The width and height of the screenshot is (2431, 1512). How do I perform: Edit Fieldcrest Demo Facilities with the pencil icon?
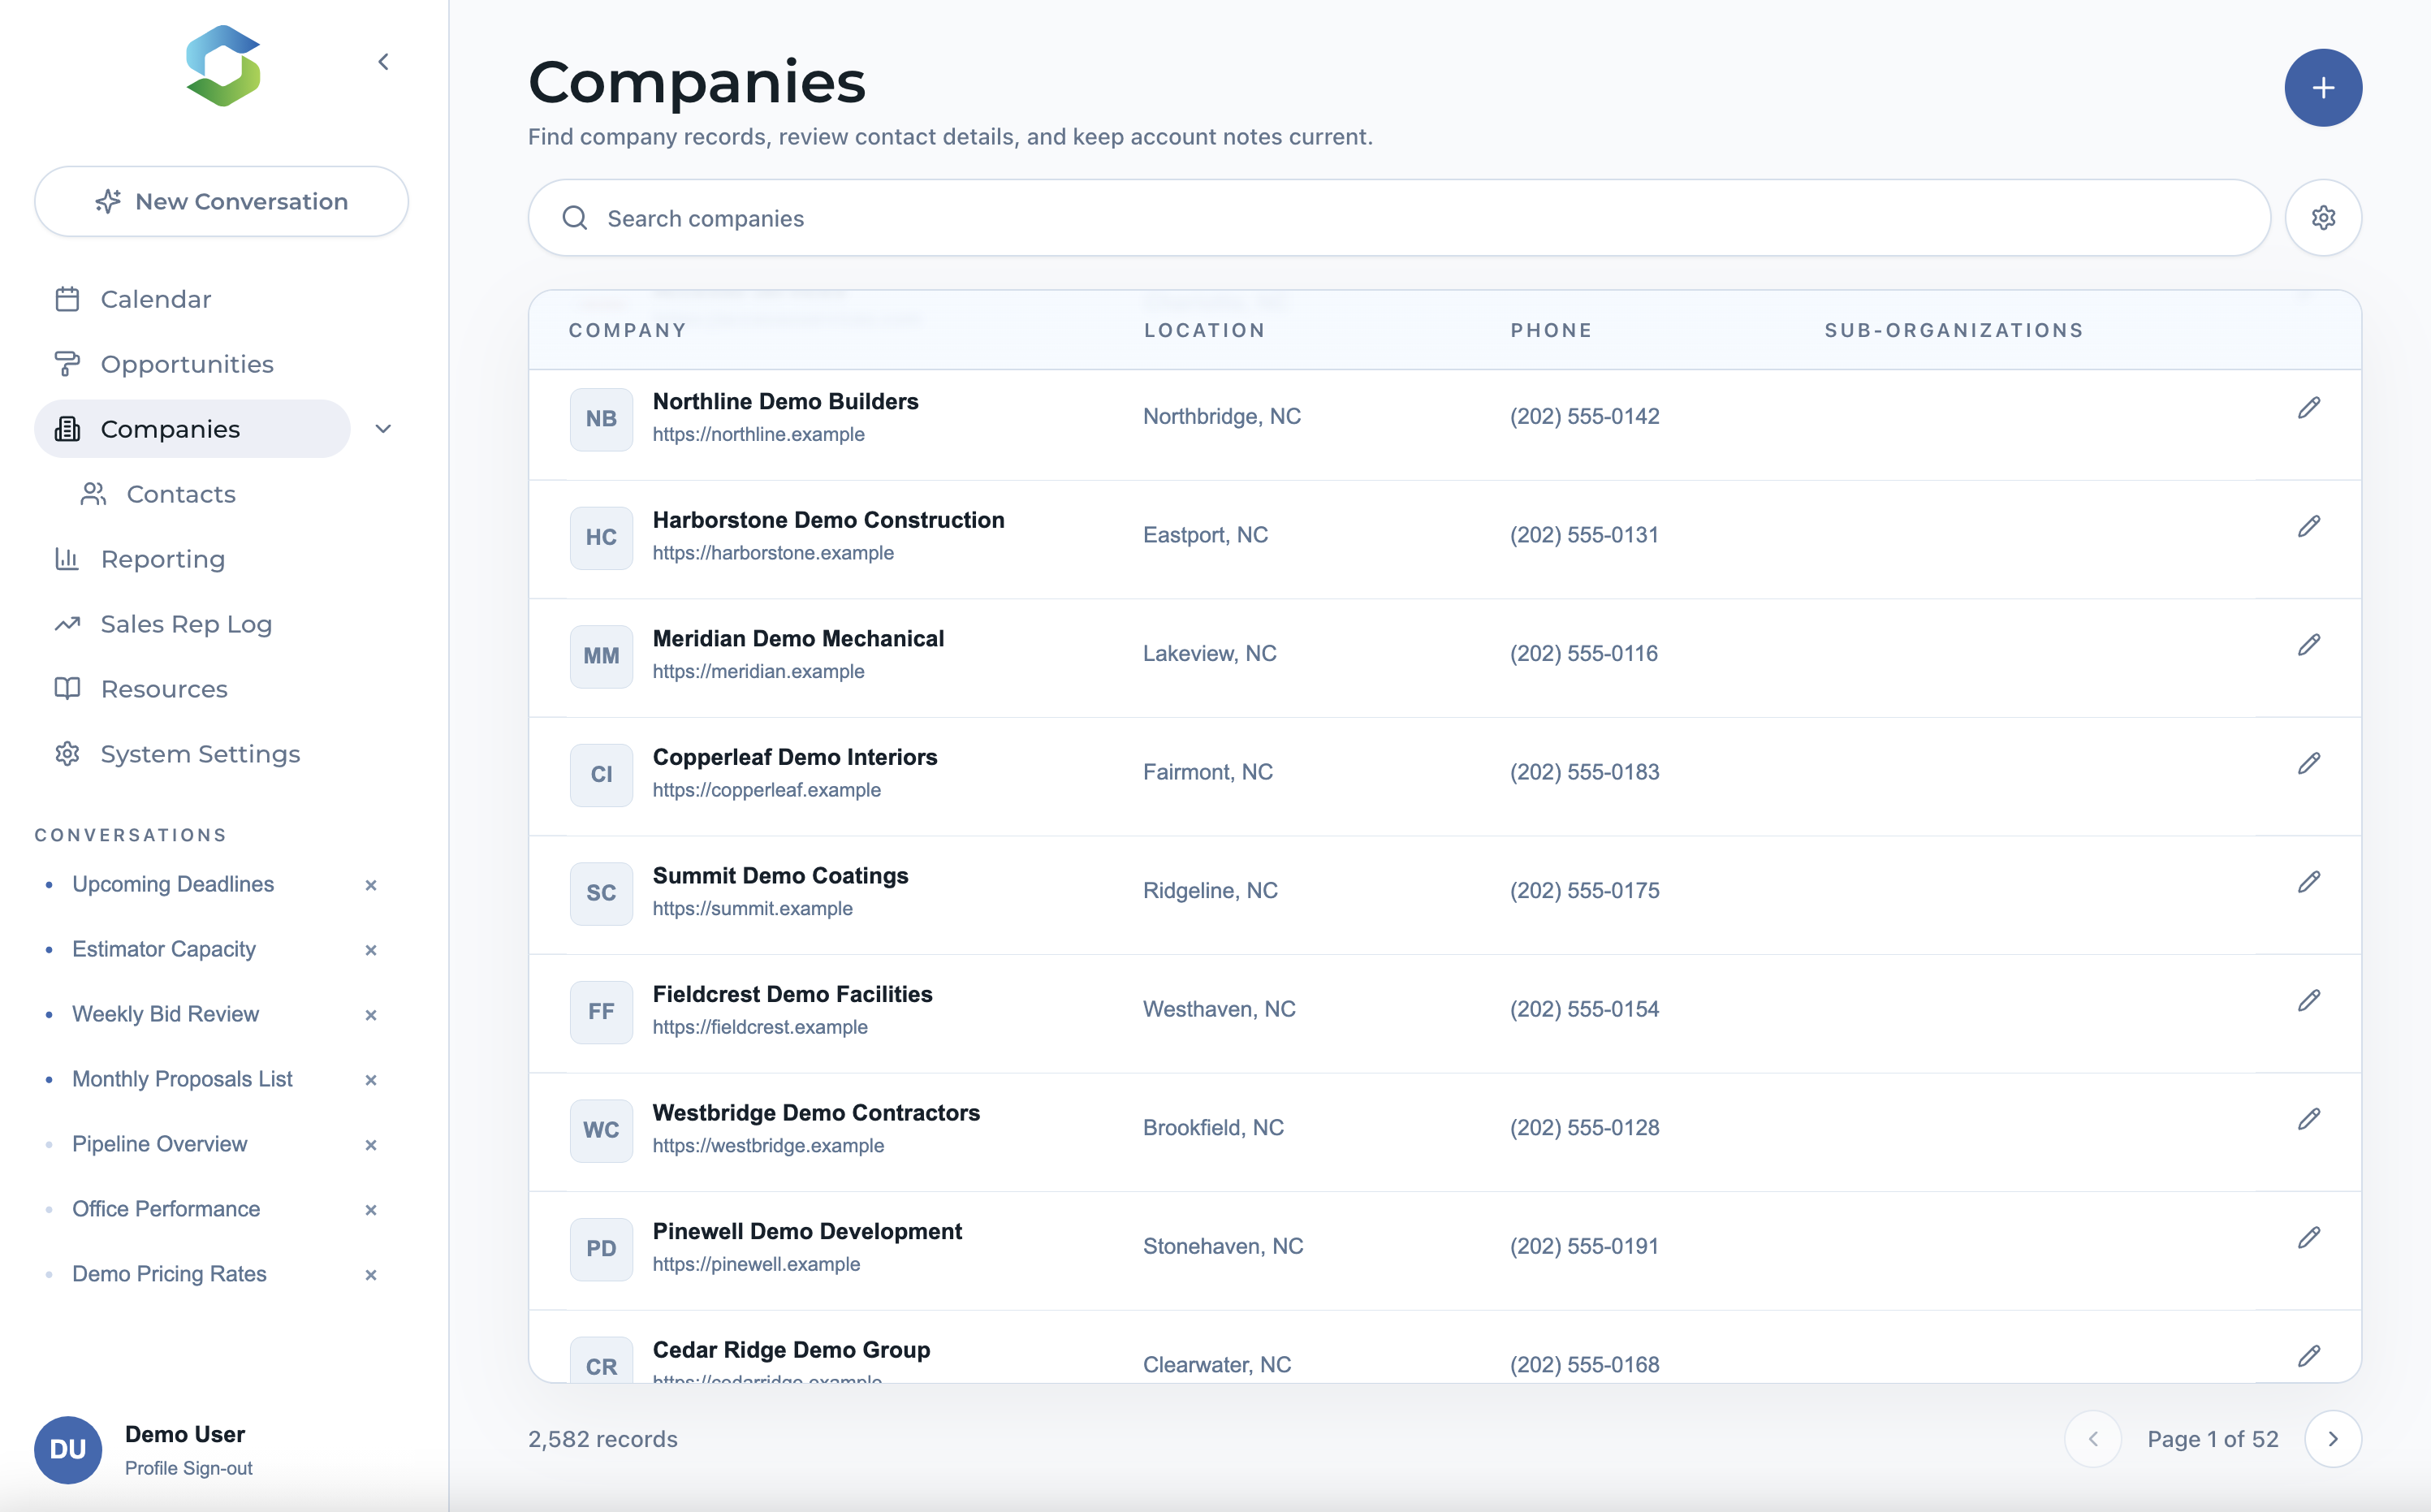(2308, 1001)
